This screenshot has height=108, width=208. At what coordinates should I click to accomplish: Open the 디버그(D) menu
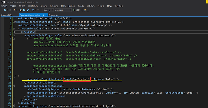point(54,6)
